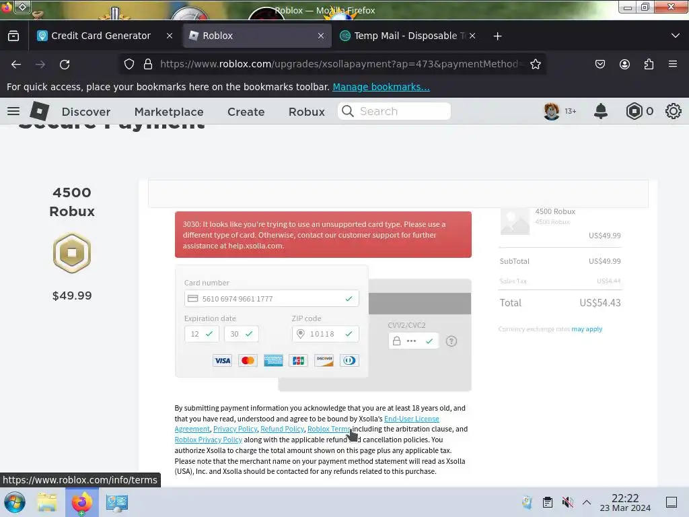Click the CVV2/CVC2 field
The width and height of the screenshot is (689, 517).
[x=414, y=341]
